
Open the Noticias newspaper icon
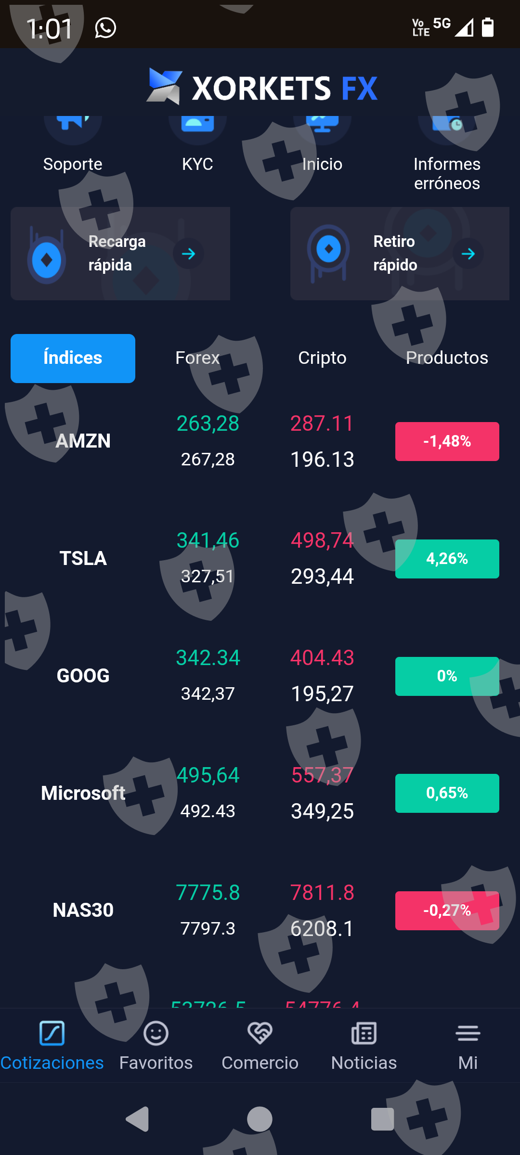(364, 1033)
